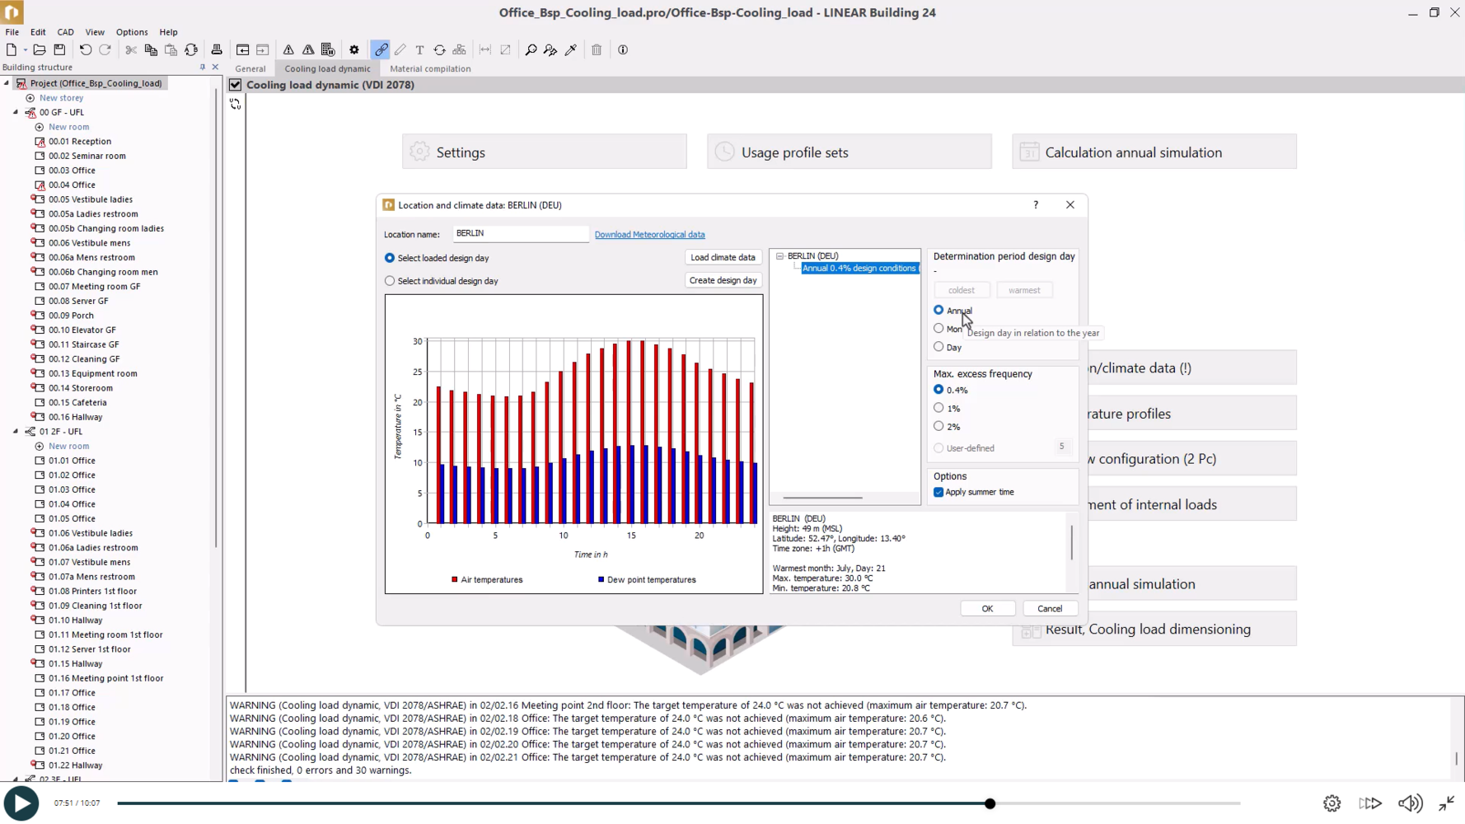Collapse the BERLIN (DEU) tree node
This screenshot has height=824, width=1465.
coord(779,256)
